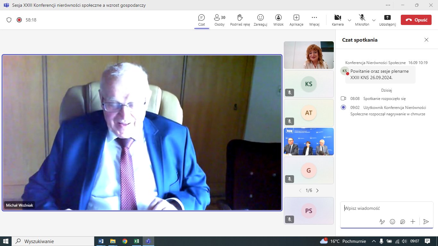
Task: Select the conference room video thumbnail
Action: 308,142
